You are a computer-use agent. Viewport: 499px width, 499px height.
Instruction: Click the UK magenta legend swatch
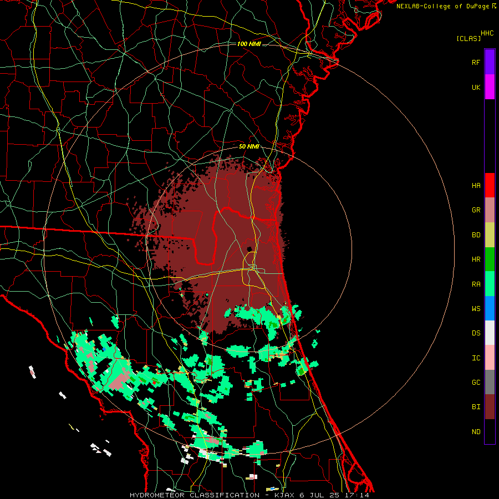pyautogui.click(x=490, y=87)
